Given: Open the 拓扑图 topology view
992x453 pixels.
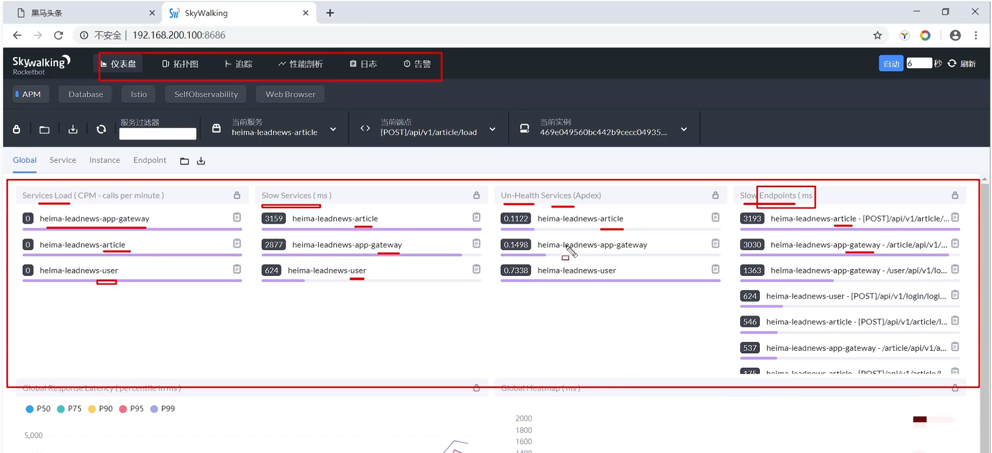Looking at the screenshot, I should (180, 64).
